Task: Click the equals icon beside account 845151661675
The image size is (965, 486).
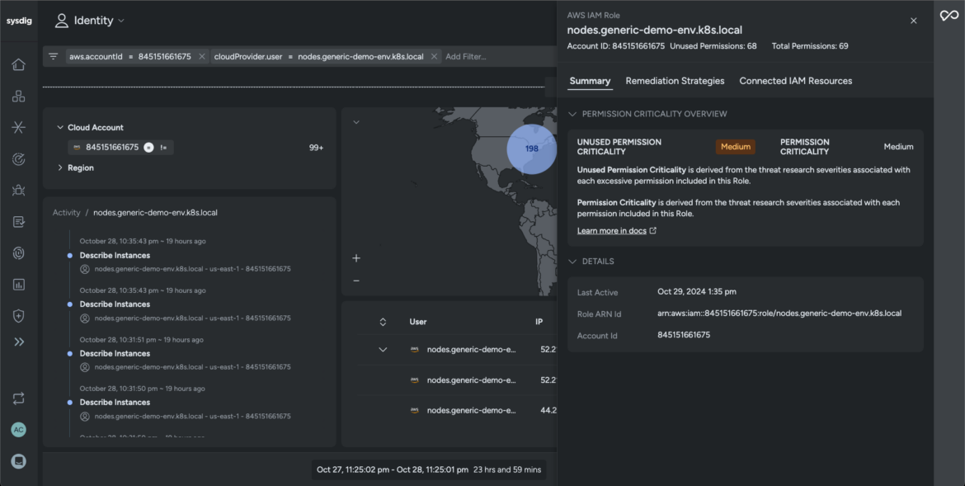Action: (148, 147)
